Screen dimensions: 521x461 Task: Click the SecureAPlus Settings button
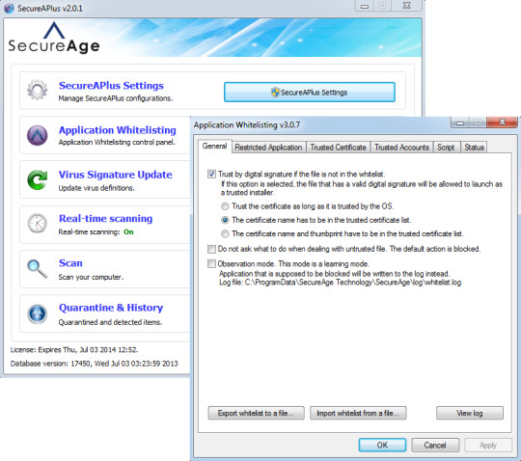[310, 92]
